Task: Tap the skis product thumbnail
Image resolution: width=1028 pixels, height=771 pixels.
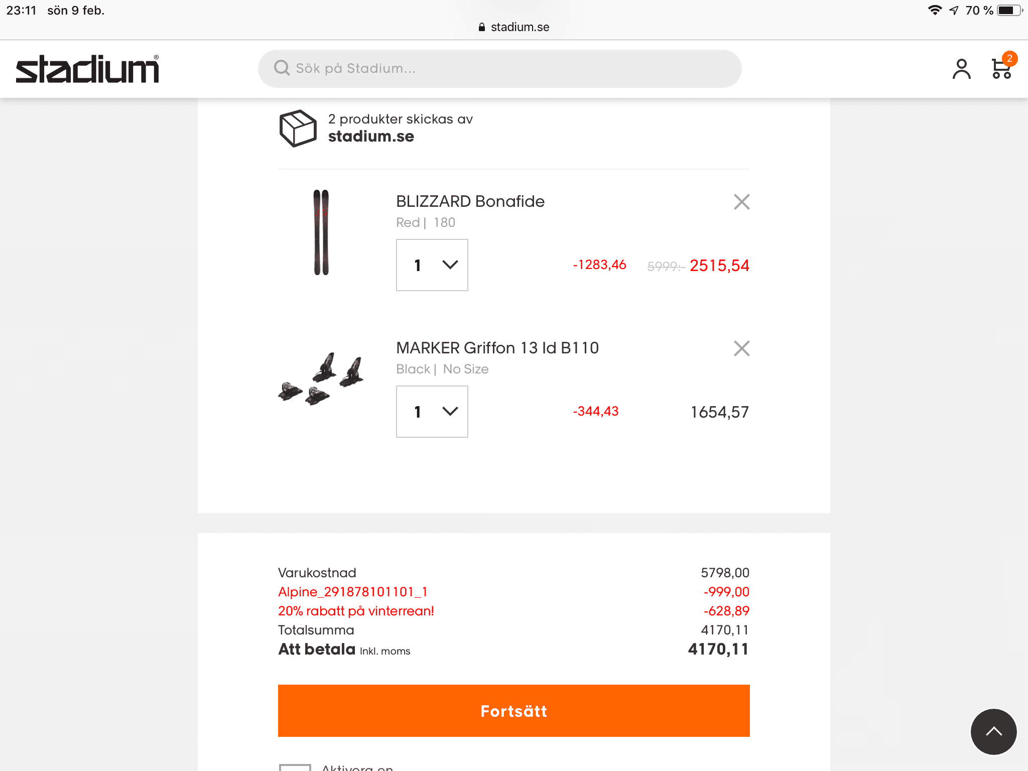Action: tap(321, 232)
